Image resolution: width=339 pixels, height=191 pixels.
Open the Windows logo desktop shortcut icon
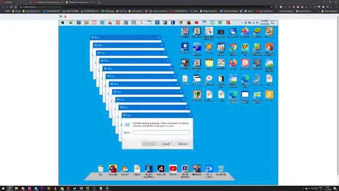click(185, 47)
